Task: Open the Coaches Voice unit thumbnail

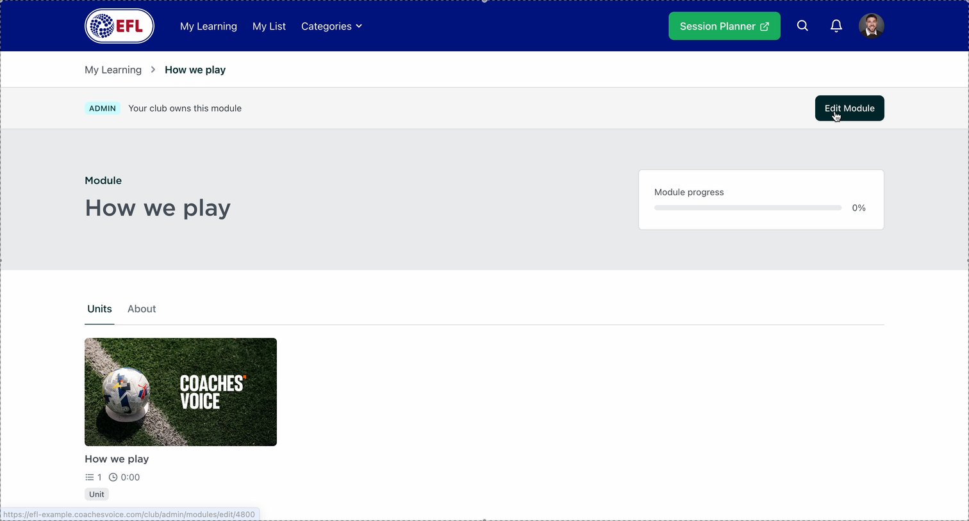Action: [x=181, y=392]
